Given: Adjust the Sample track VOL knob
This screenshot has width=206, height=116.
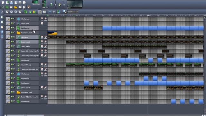Looking at the screenshot, I should click(42, 23).
